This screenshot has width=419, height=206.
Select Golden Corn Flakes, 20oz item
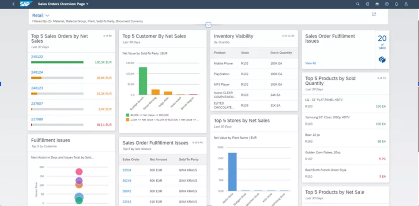(x=345, y=156)
